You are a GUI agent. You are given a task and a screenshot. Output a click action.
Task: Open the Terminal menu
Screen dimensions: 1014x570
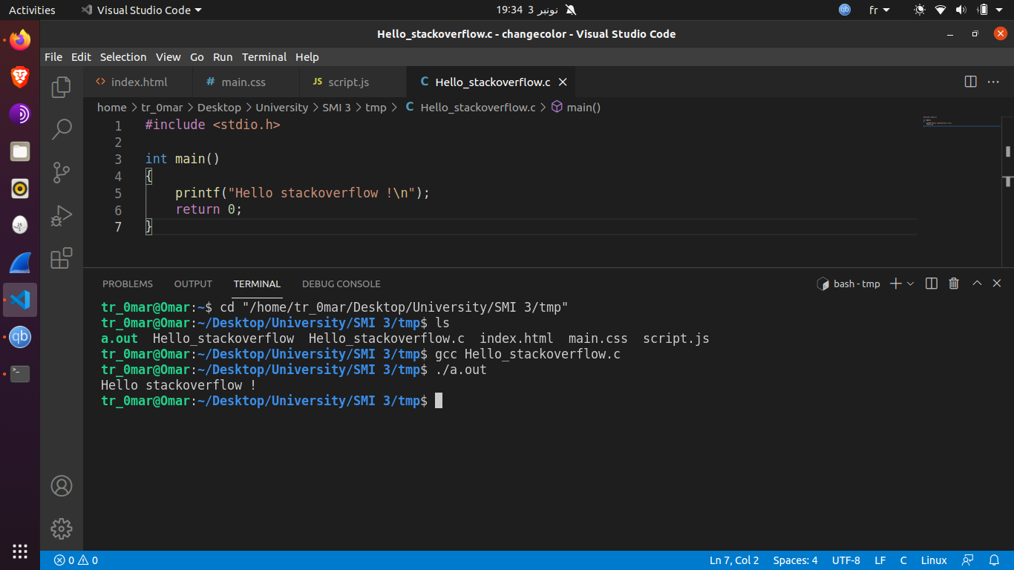(264, 57)
